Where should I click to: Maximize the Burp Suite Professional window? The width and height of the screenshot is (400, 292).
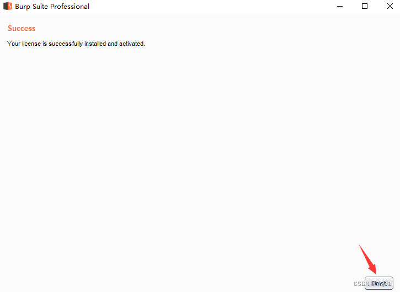[365, 6]
